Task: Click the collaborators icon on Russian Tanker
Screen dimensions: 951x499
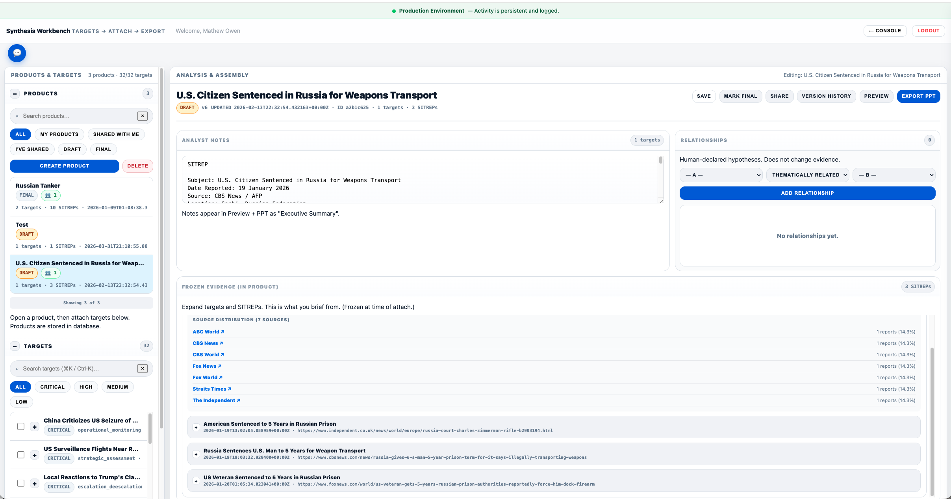Action: [x=50, y=195]
